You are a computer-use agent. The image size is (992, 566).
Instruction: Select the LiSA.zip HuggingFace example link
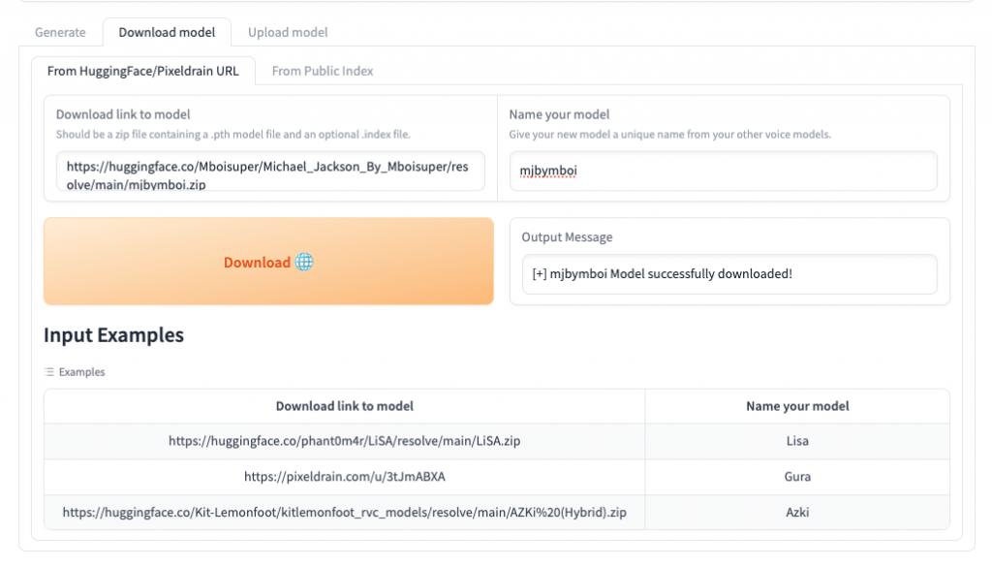click(x=344, y=441)
